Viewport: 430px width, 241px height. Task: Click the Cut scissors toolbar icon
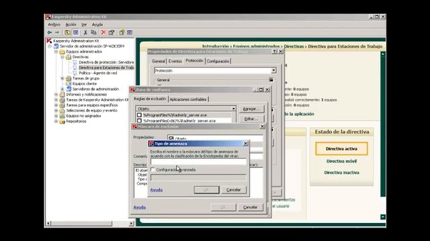coord(85,33)
